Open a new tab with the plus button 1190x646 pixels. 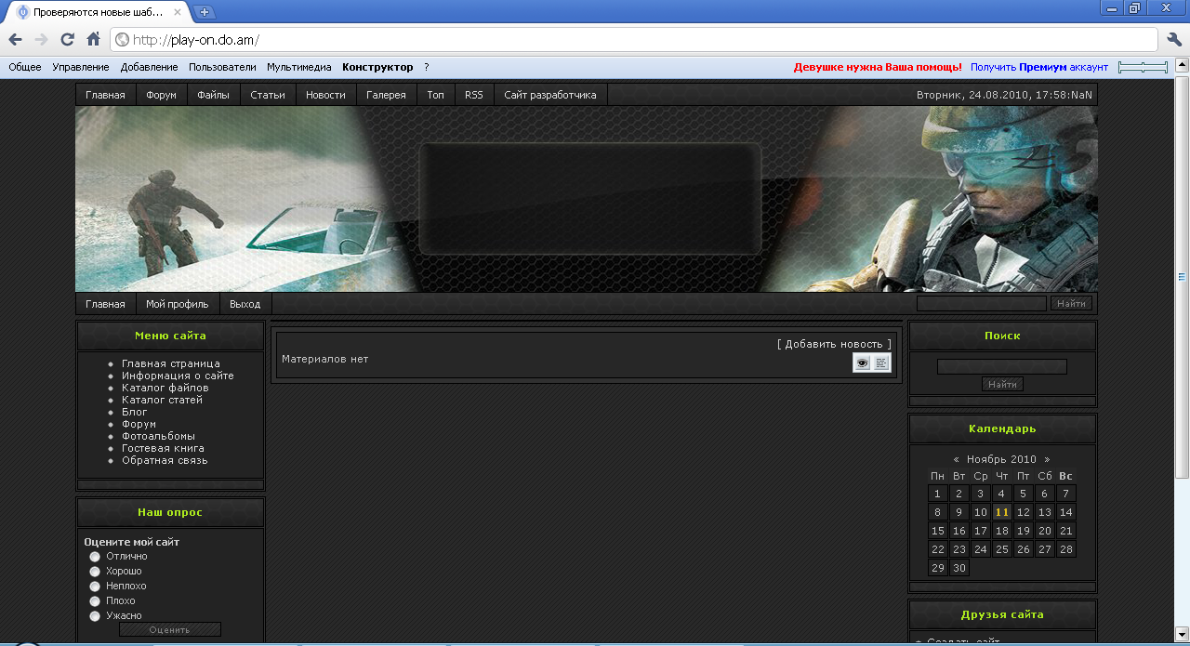tap(205, 12)
